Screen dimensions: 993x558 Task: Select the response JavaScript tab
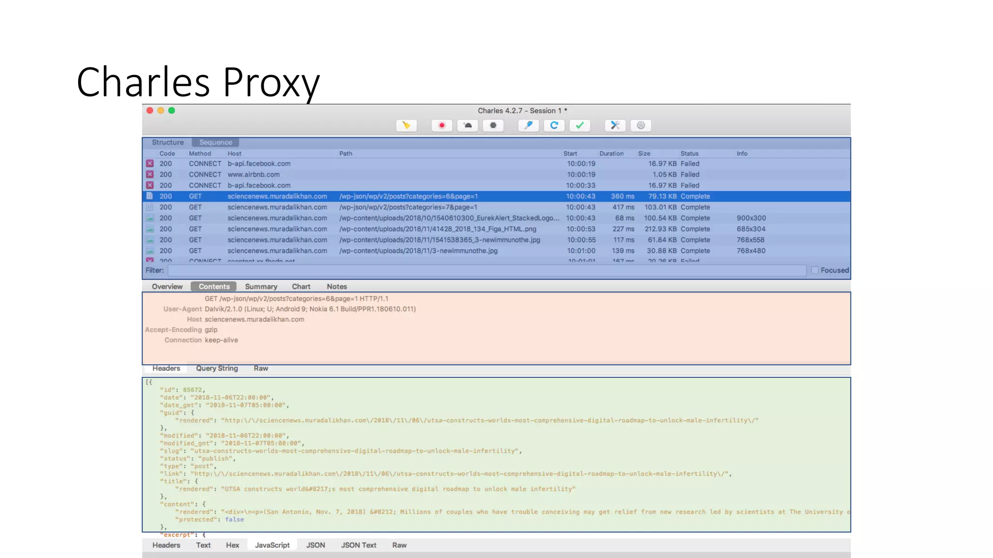point(272,545)
